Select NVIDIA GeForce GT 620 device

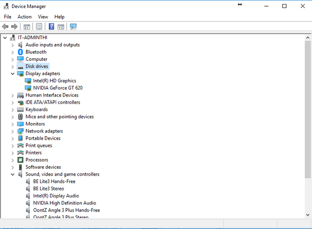(57, 88)
